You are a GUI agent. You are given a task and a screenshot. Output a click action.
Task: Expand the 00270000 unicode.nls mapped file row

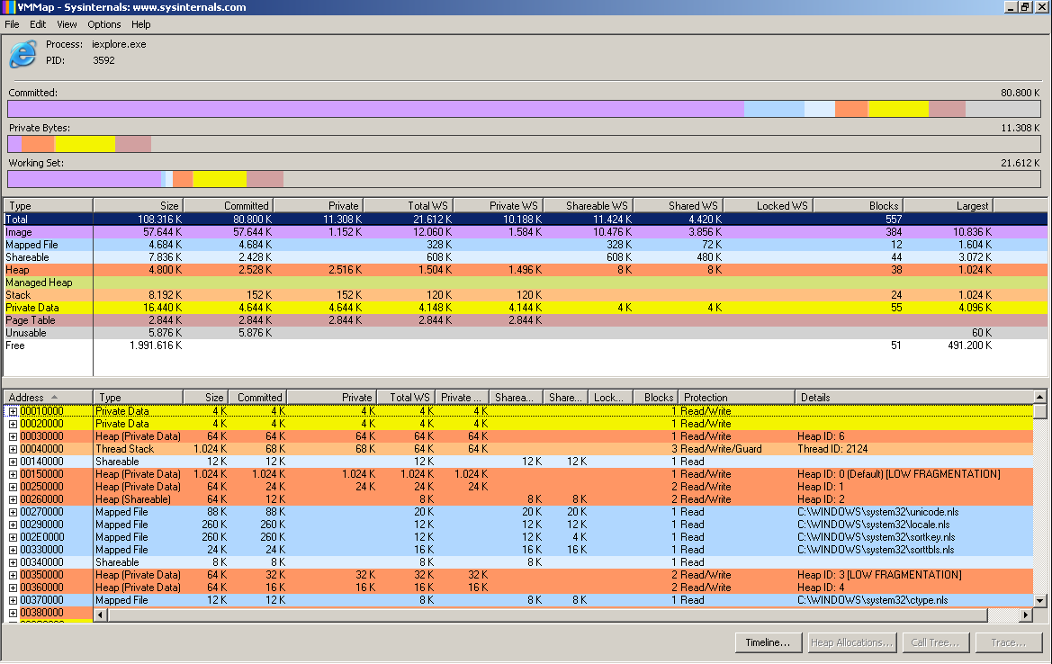pos(13,512)
